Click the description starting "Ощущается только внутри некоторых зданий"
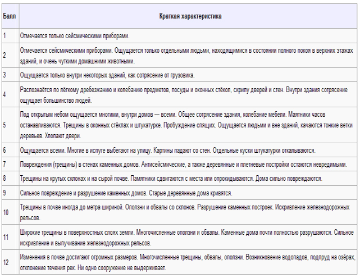The image size is (360, 278). click(107, 75)
